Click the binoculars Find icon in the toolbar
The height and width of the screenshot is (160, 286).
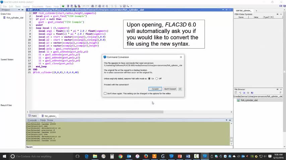[92, 6]
